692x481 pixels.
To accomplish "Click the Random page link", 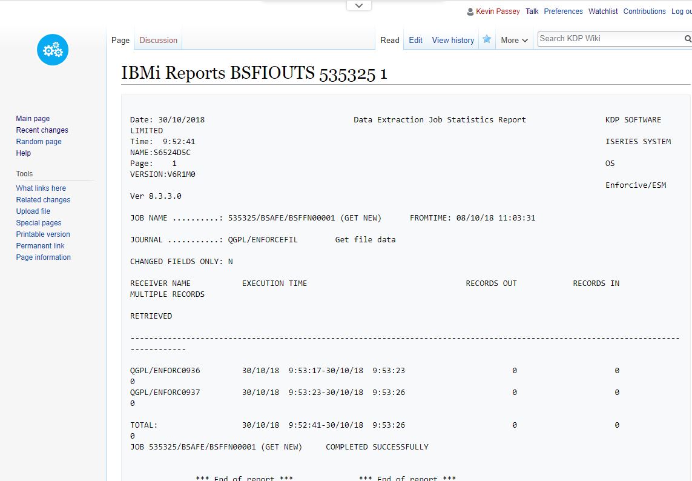I will 39,142.
